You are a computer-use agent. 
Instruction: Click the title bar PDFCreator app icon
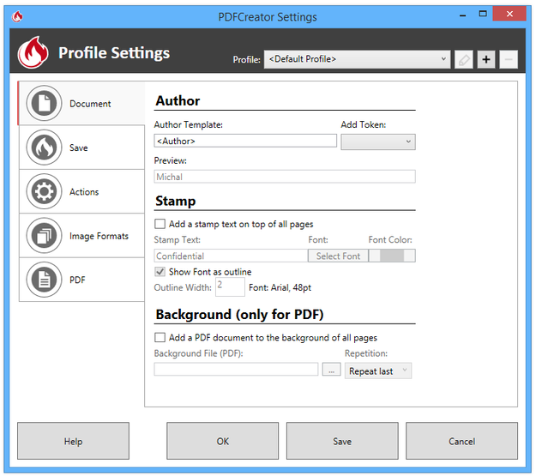click(x=17, y=16)
